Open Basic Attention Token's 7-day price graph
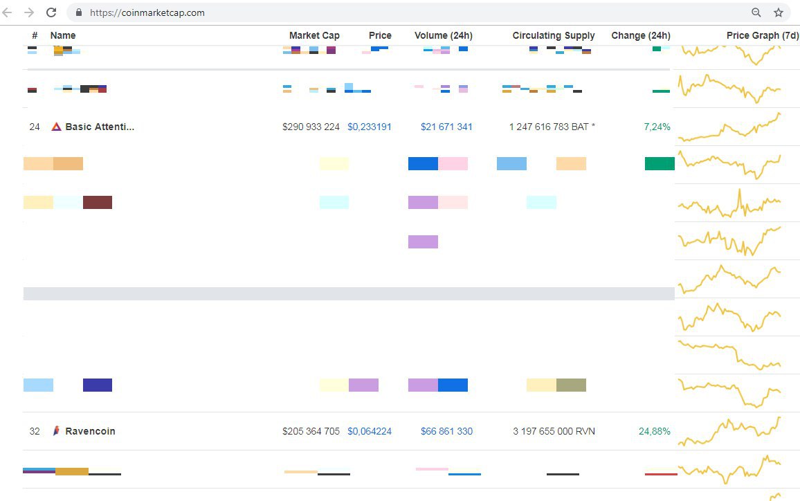 click(x=729, y=127)
